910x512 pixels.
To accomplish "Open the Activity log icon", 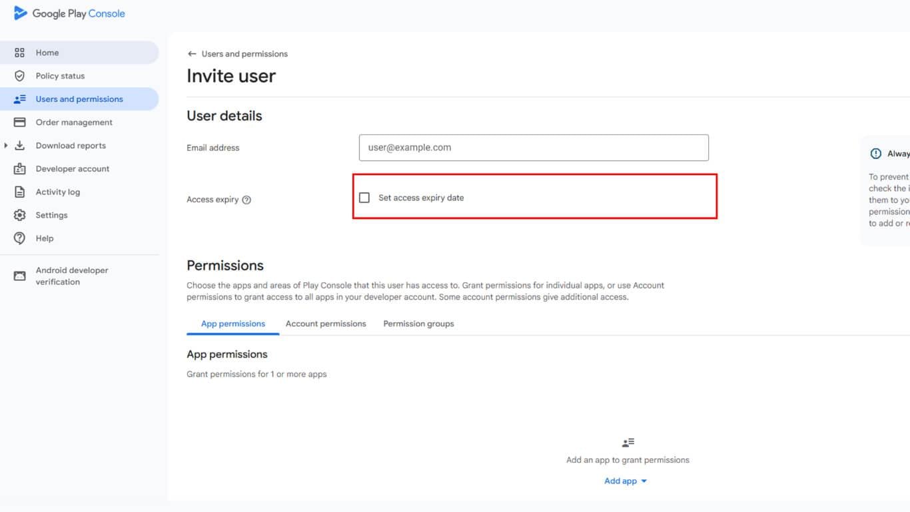I will pyautogui.click(x=19, y=192).
